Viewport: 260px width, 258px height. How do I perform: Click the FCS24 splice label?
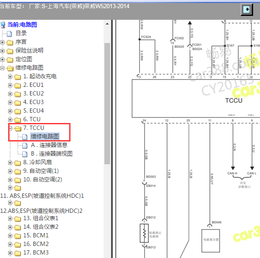(146, 37)
